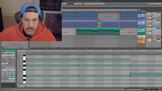Image resolution: width=162 pixels, height=91 pixels.
Task: Select the B Delay return track
Action: (141, 38)
